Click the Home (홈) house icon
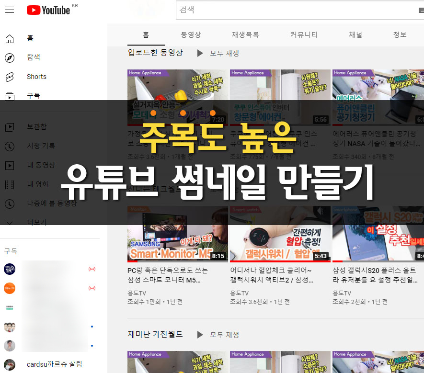 pyautogui.click(x=10, y=39)
